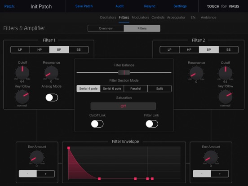Click the Filter 2 Key follow knob
Image resolution: width=248 pixels, height=186 pixels.
tap(226, 97)
